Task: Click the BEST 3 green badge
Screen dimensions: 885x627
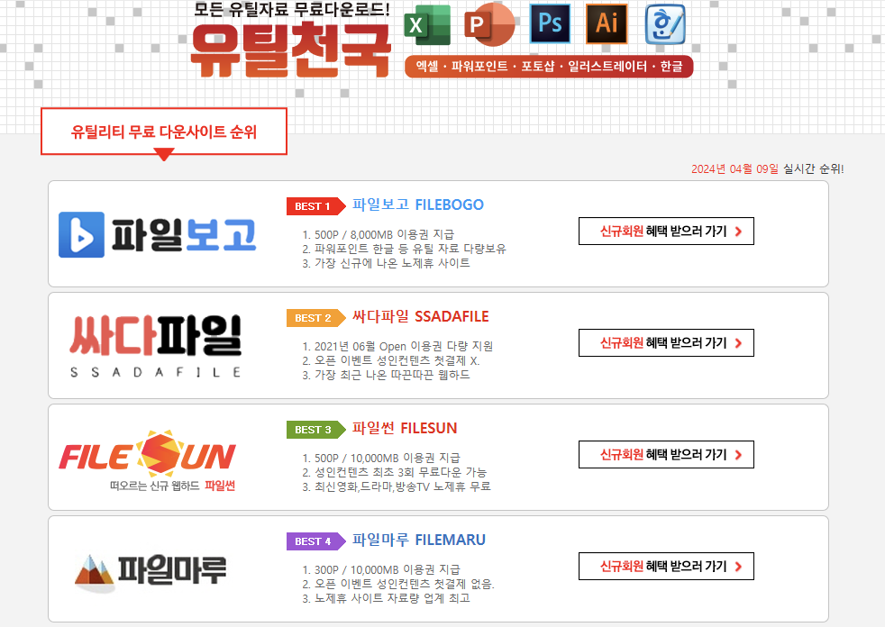Action: pos(316,430)
